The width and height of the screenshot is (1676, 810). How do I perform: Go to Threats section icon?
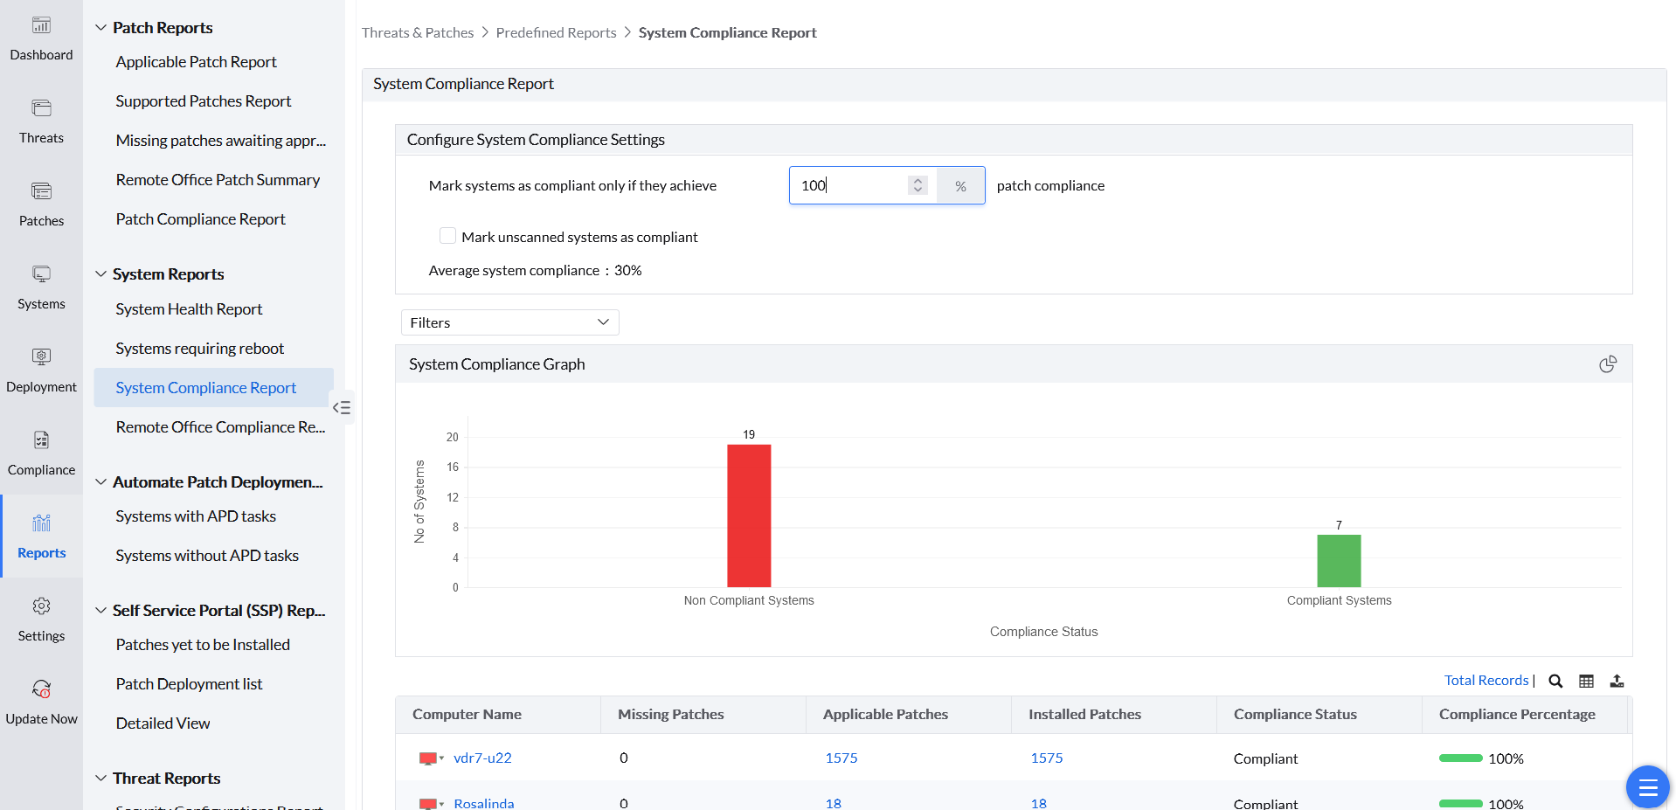(x=41, y=109)
